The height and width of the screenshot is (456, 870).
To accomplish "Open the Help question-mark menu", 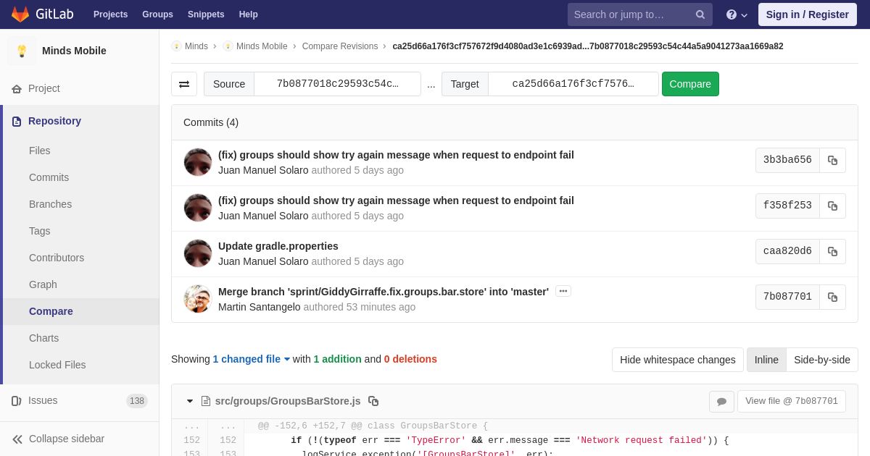I will pyautogui.click(x=737, y=14).
